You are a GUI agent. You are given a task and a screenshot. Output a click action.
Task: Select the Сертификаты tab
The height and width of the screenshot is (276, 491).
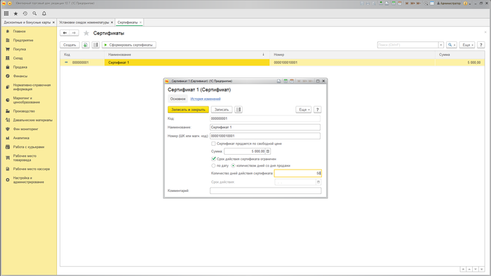point(128,22)
